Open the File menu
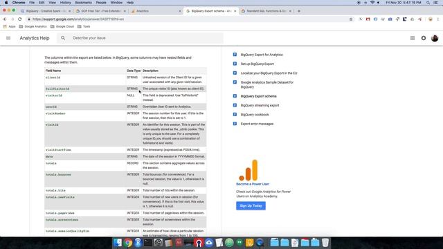Viewport: 443px width, 249px height. point(32,3)
